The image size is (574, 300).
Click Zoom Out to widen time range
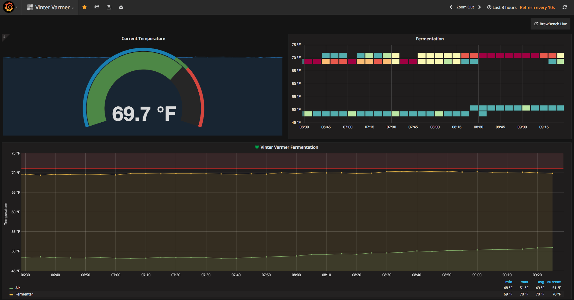(465, 7)
